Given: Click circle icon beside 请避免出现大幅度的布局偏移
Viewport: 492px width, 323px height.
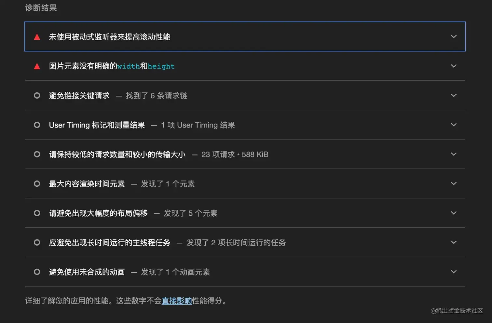Looking at the screenshot, I should (x=37, y=213).
